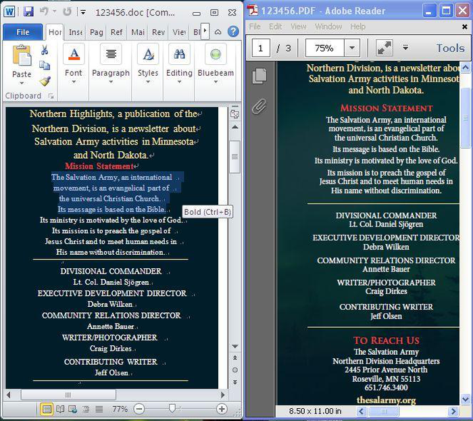Click the Zoom Out minus button

pyautogui.click(x=139, y=410)
